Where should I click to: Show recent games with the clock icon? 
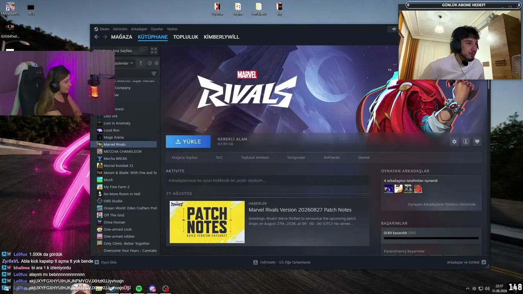150,63
